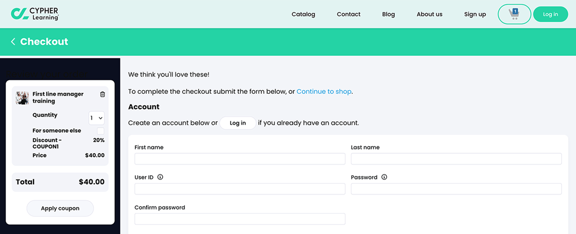
Task: Focus the Last name input field
Action: point(456,159)
